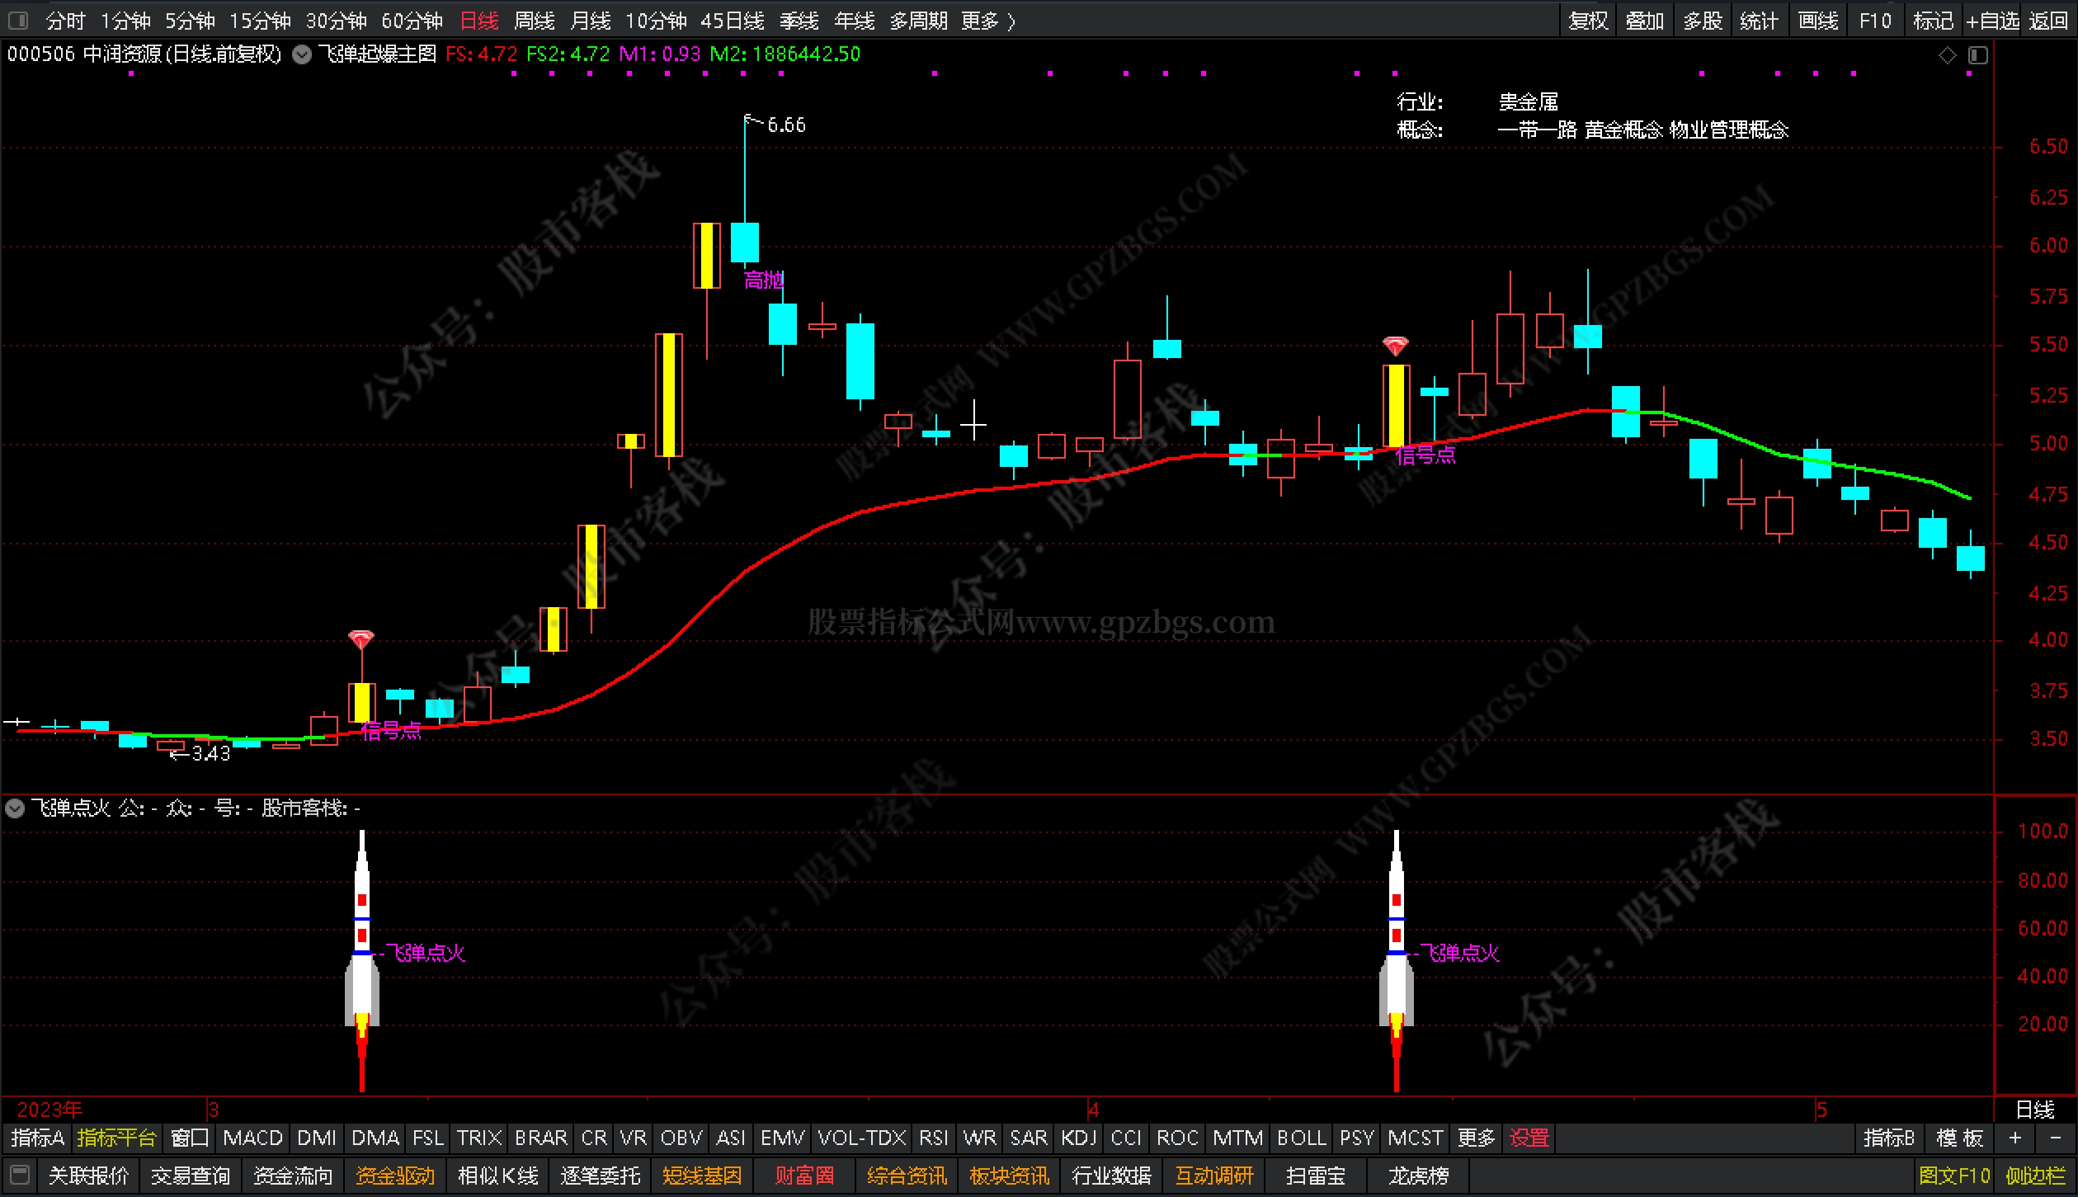This screenshot has height=1197, width=2078.
Task: Click the diamond icon above the chart
Action: tap(1947, 55)
